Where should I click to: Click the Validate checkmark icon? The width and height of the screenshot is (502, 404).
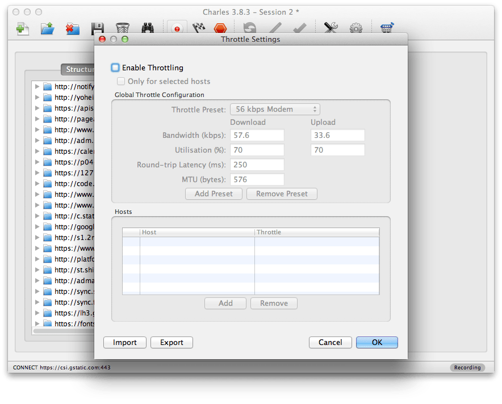coord(300,28)
